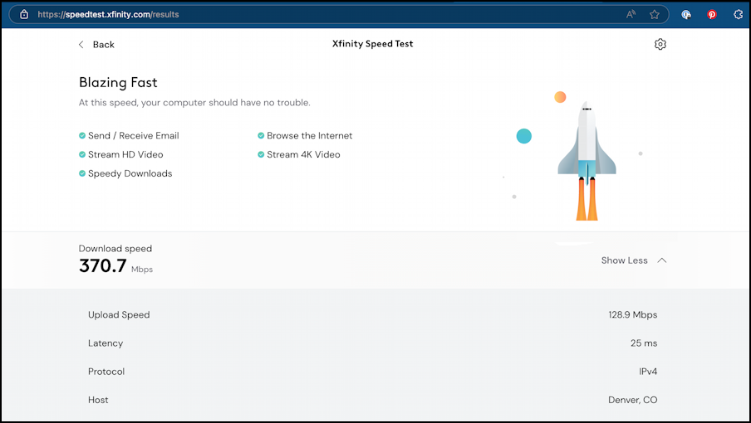Click the 25 ms latency value

coord(644,343)
